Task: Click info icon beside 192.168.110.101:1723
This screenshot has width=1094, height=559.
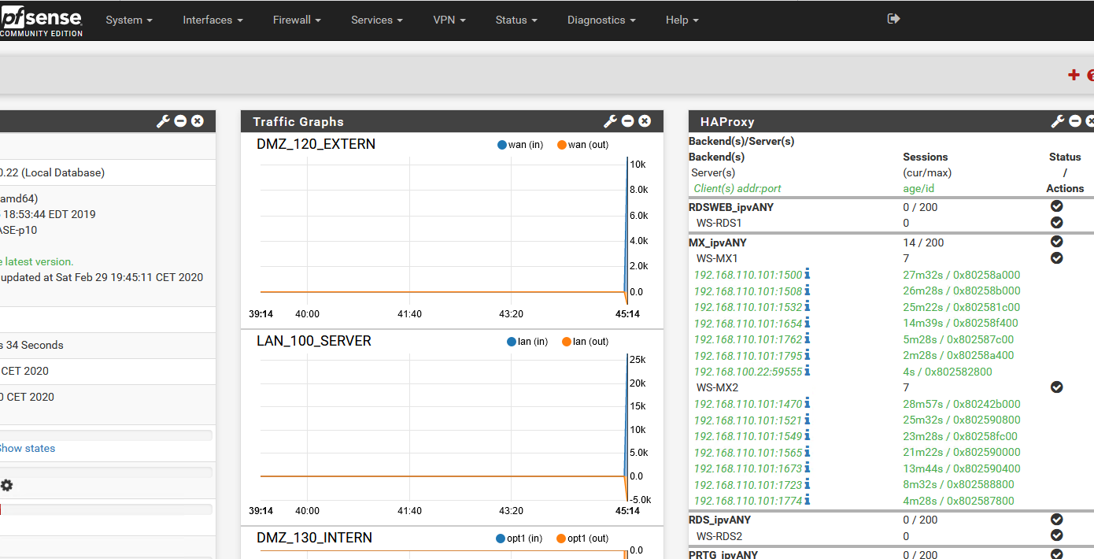Action: pos(807,484)
